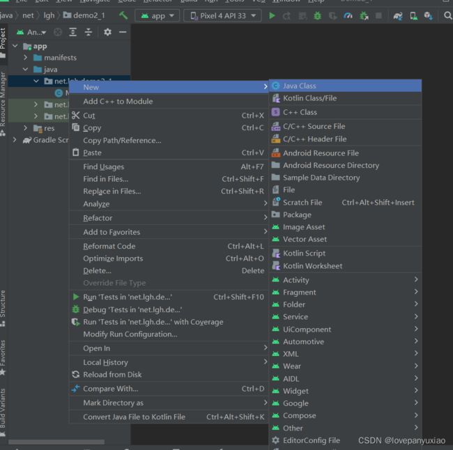This screenshot has height=450, width=453.
Task: Click the Expand All icon in Project panel
Action: (72, 32)
